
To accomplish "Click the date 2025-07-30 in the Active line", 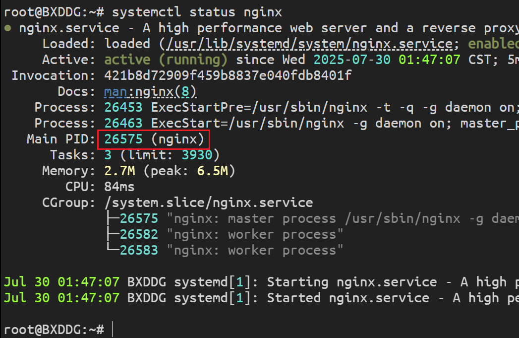I will coord(352,60).
